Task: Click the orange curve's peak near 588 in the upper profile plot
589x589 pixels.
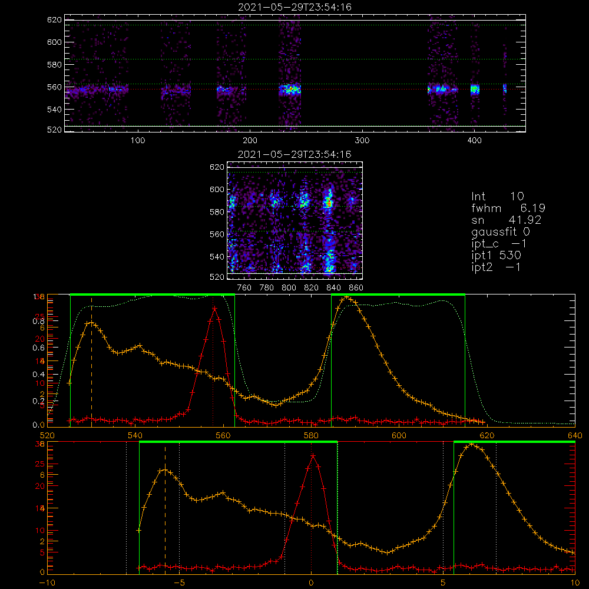Action: pyautogui.click(x=347, y=297)
